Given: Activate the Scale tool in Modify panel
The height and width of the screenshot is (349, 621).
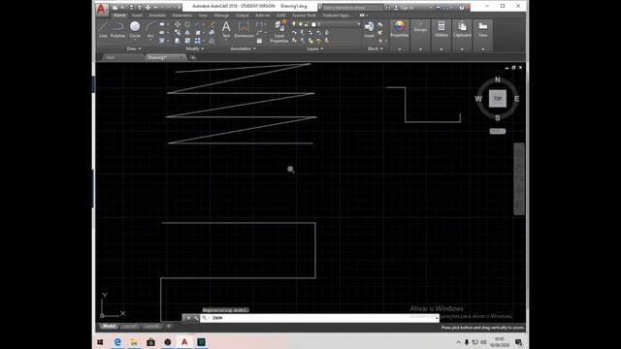Looking at the screenshot, I should [x=187, y=41].
